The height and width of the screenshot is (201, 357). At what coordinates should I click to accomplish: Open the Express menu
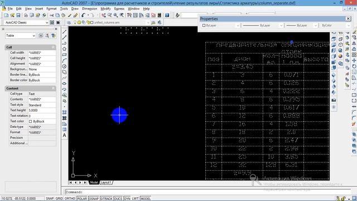(119, 9)
